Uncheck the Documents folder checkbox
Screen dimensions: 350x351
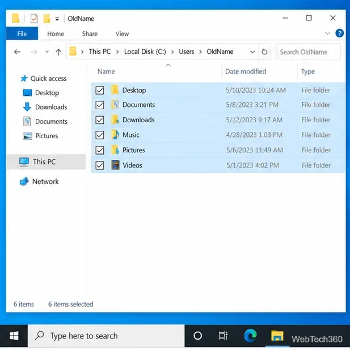pos(100,105)
